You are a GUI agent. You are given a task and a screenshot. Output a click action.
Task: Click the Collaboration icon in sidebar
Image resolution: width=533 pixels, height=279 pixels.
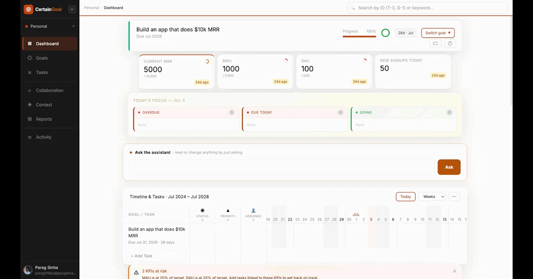30,90
